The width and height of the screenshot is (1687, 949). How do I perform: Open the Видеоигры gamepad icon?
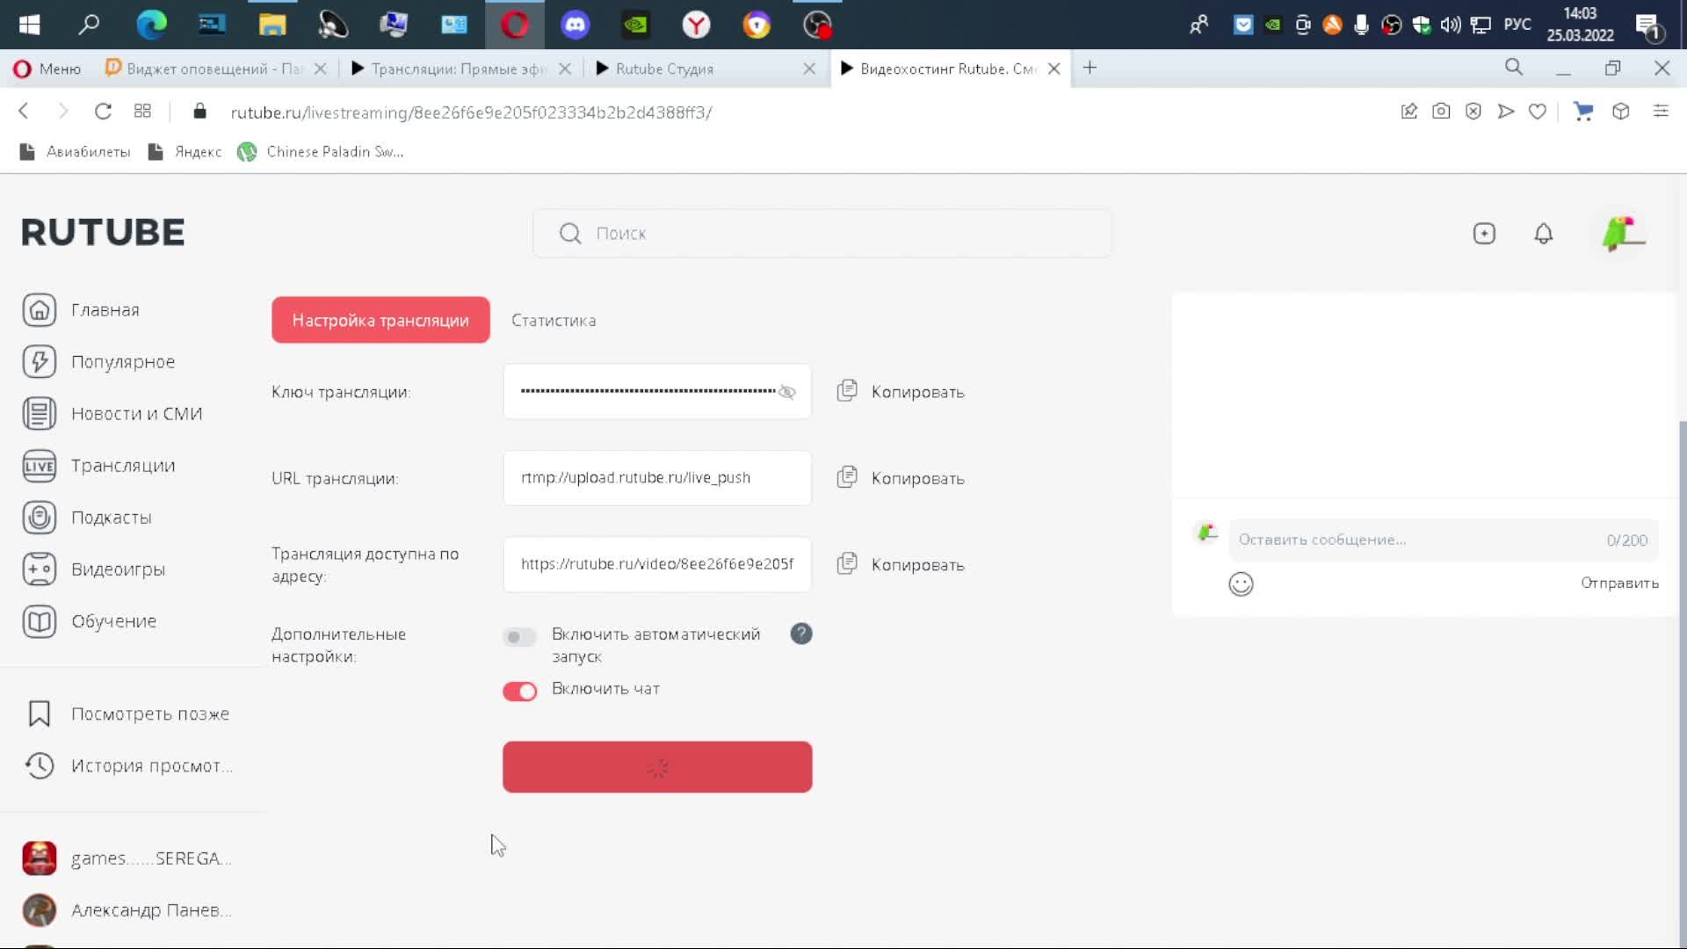point(40,569)
